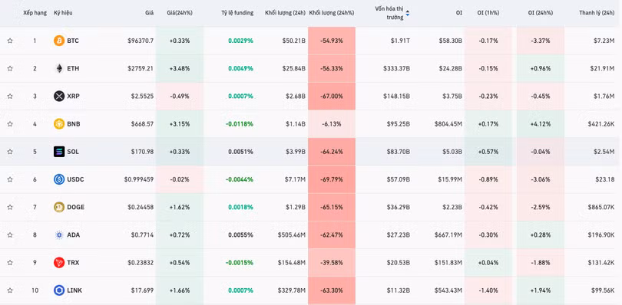Toggle the LINK favorite star

point(10,290)
